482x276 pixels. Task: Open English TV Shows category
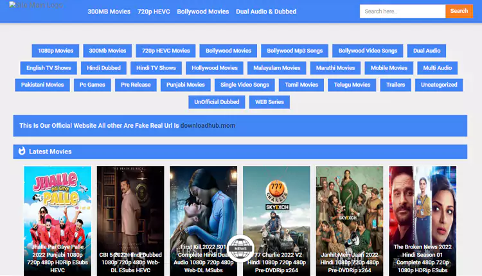[x=49, y=68]
